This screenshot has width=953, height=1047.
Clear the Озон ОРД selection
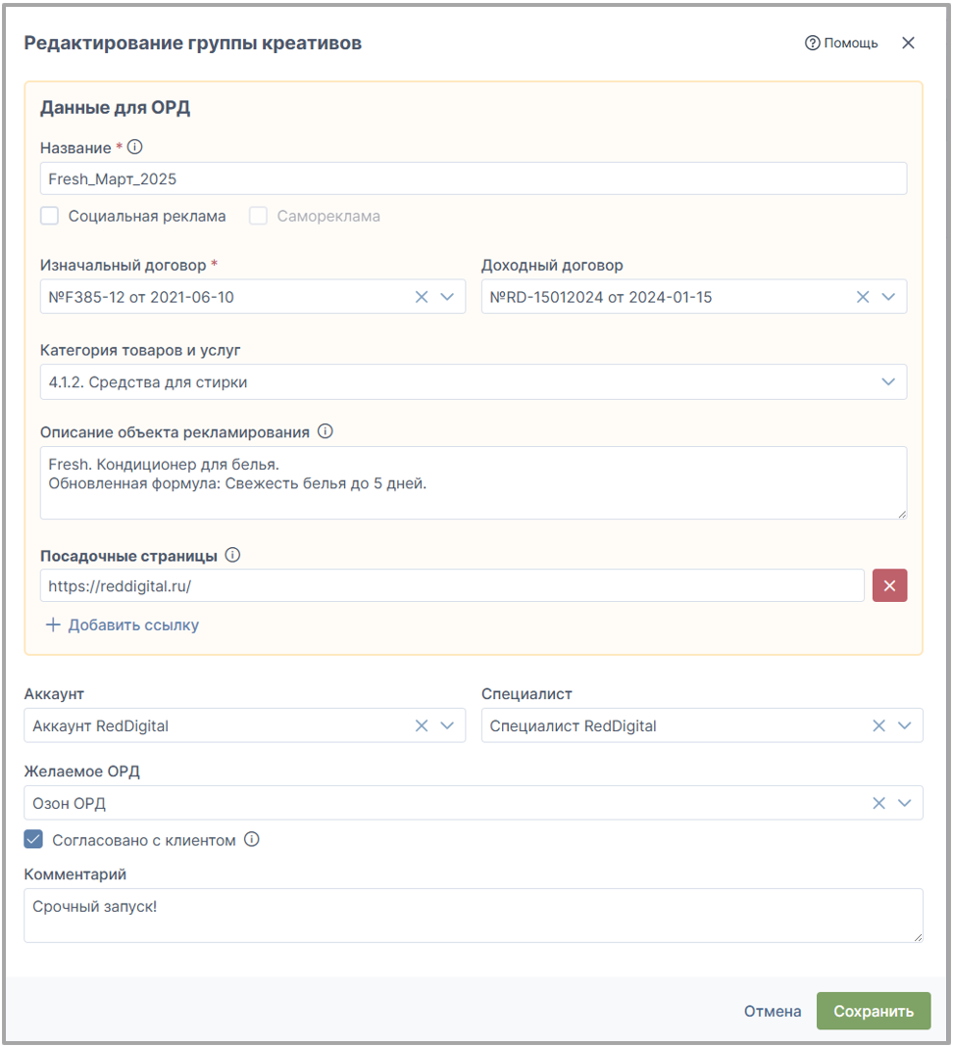[878, 803]
